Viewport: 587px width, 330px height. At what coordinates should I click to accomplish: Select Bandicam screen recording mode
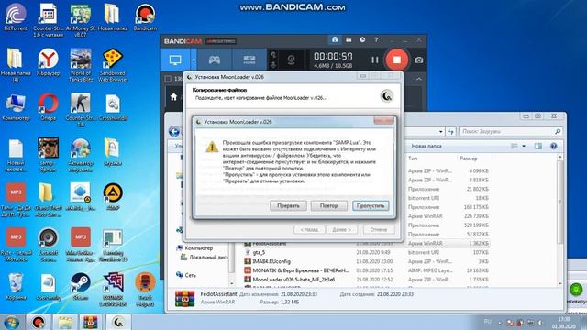click(175, 60)
